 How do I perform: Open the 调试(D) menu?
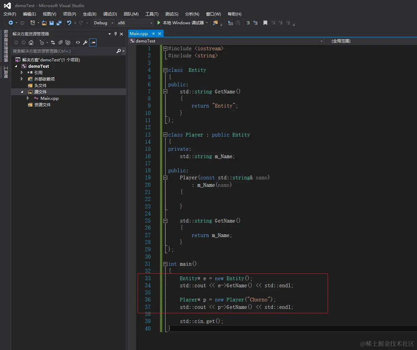point(110,14)
